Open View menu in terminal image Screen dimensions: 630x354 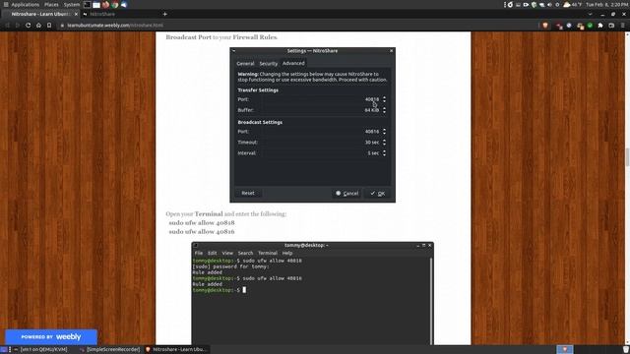227,254
